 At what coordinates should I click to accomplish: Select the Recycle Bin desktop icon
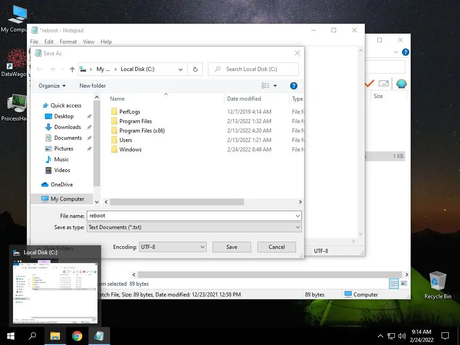click(438, 285)
